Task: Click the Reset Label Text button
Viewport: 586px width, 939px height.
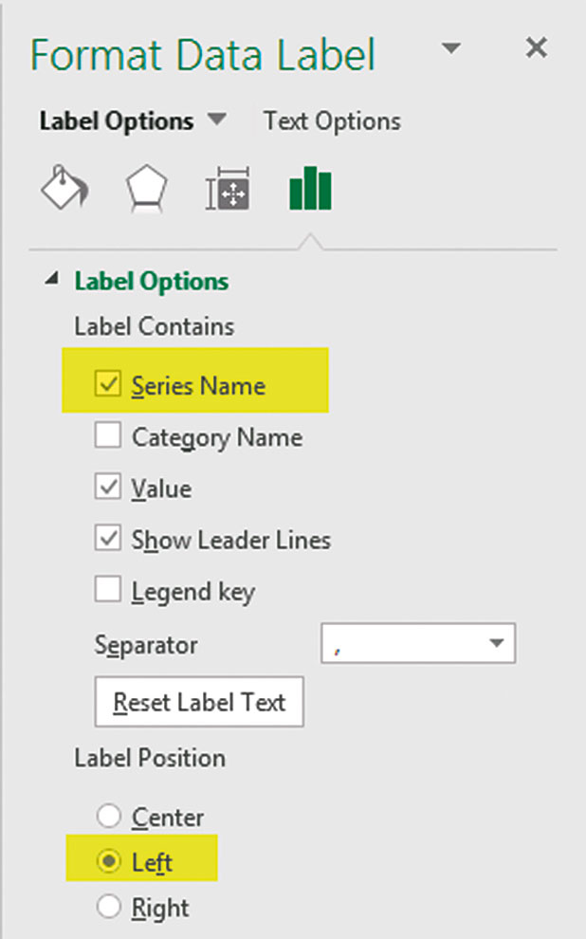Action: tap(199, 702)
